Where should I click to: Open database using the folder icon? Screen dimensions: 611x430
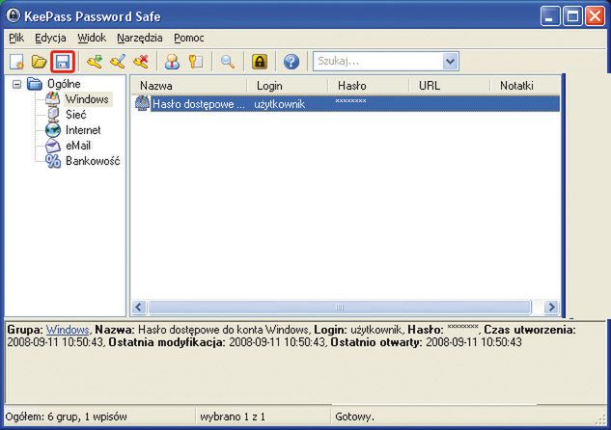click(39, 62)
